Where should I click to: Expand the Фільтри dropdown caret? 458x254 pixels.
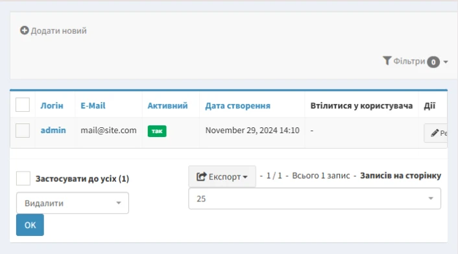click(x=446, y=62)
